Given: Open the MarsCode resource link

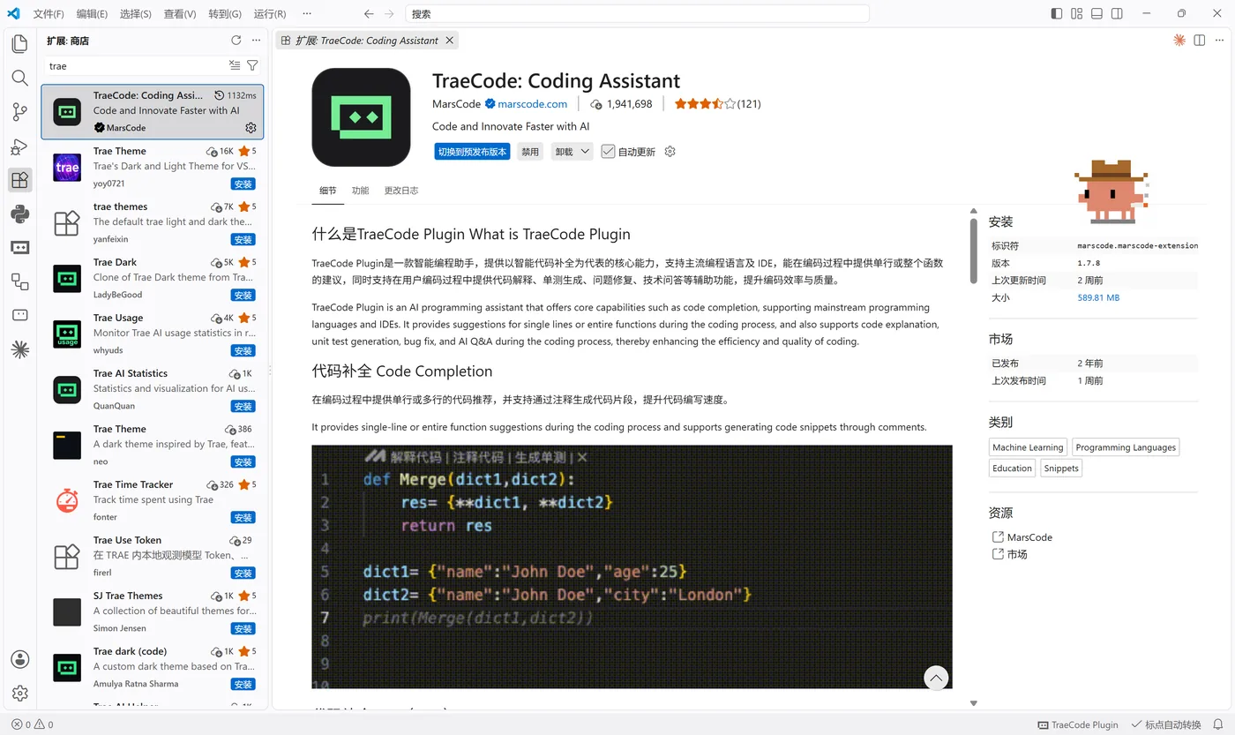Looking at the screenshot, I should [x=1029, y=537].
